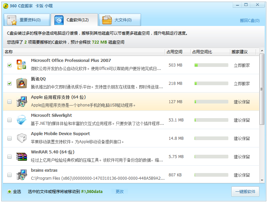
Task: Toggle the 全选 select-all checkbox
Action: coord(10,192)
